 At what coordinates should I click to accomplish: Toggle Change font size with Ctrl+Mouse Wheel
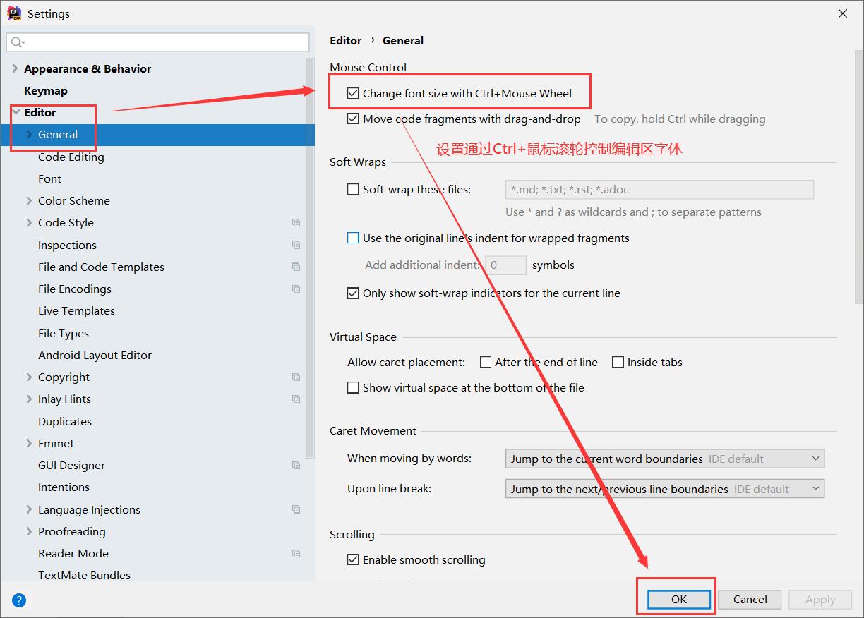pyautogui.click(x=353, y=93)
